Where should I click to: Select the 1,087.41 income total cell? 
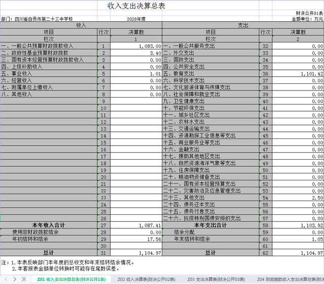(136, 225)
